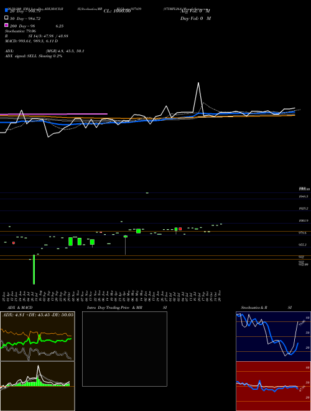Click the 'ADX signal: SELL Slowing @ 2%' text
The image size is (311, 411).
click(34, 56)
